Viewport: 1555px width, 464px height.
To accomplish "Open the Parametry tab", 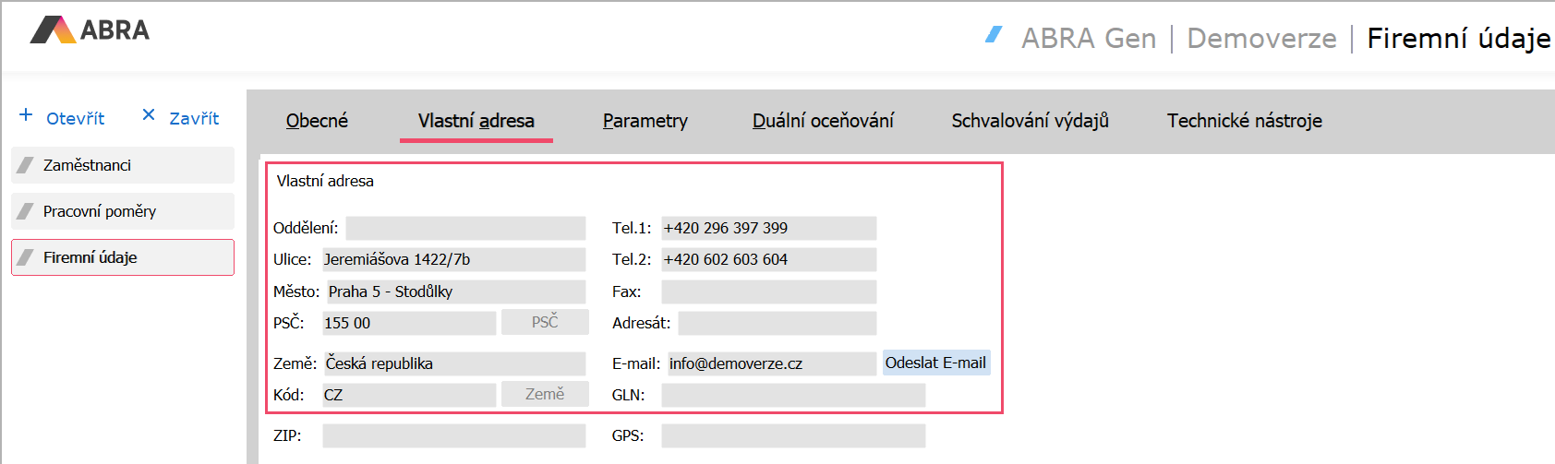I will point(645,121).
